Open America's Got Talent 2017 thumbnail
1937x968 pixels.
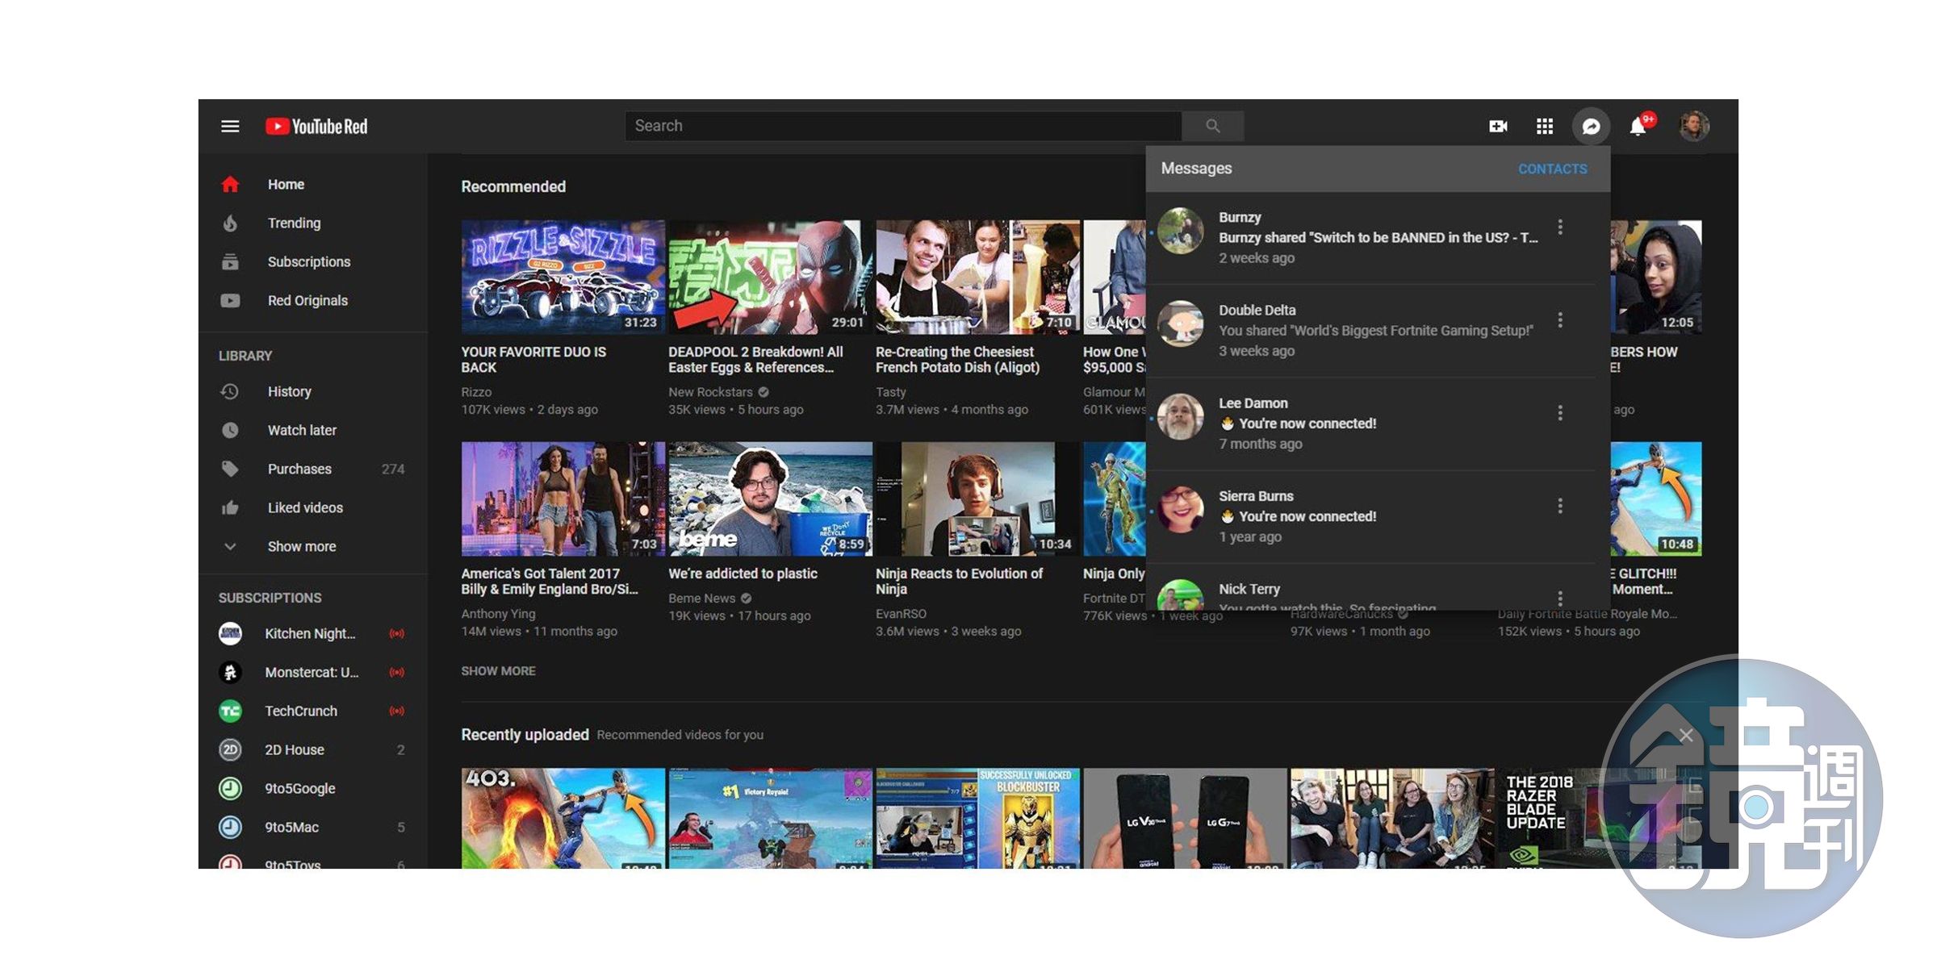click(563, 499)
